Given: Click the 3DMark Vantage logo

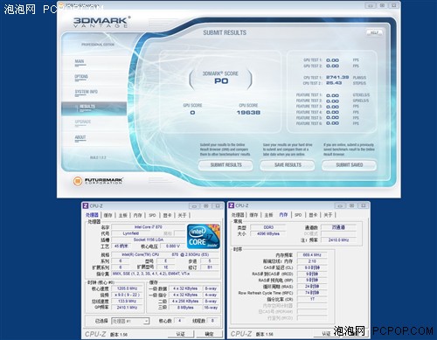Looking at the screenshot, I should pyautogui.click(x=101, y=22).
